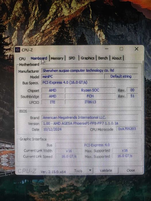Click the Southbridge vendor 'AMD' value
The image size is (151, 201).
pos(53,96)
